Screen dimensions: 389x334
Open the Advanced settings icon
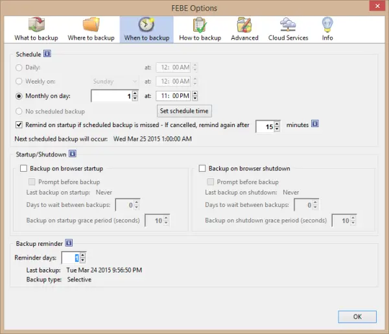(x=244, y=25)
